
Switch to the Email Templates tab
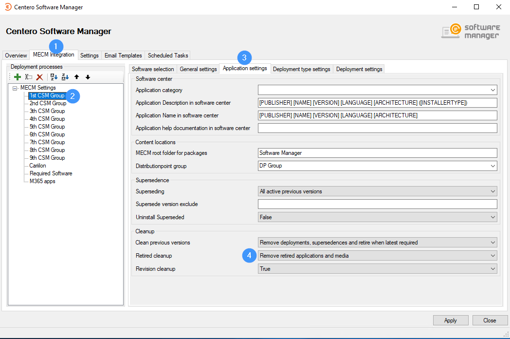[123, 56]
